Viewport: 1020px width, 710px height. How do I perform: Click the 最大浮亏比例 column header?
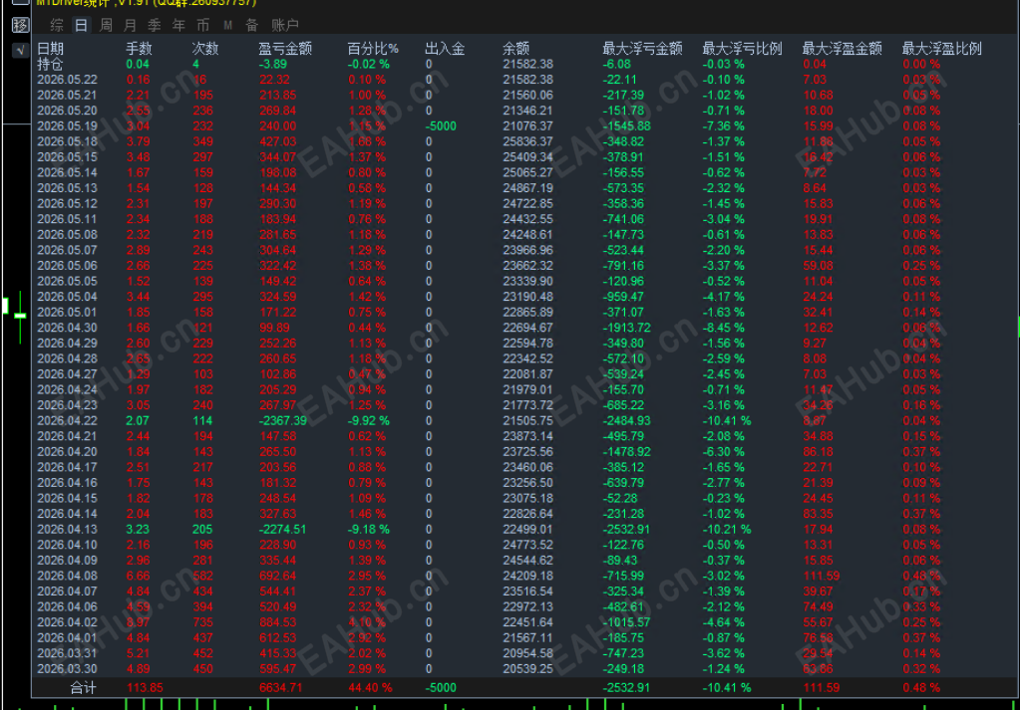point(742,49)
